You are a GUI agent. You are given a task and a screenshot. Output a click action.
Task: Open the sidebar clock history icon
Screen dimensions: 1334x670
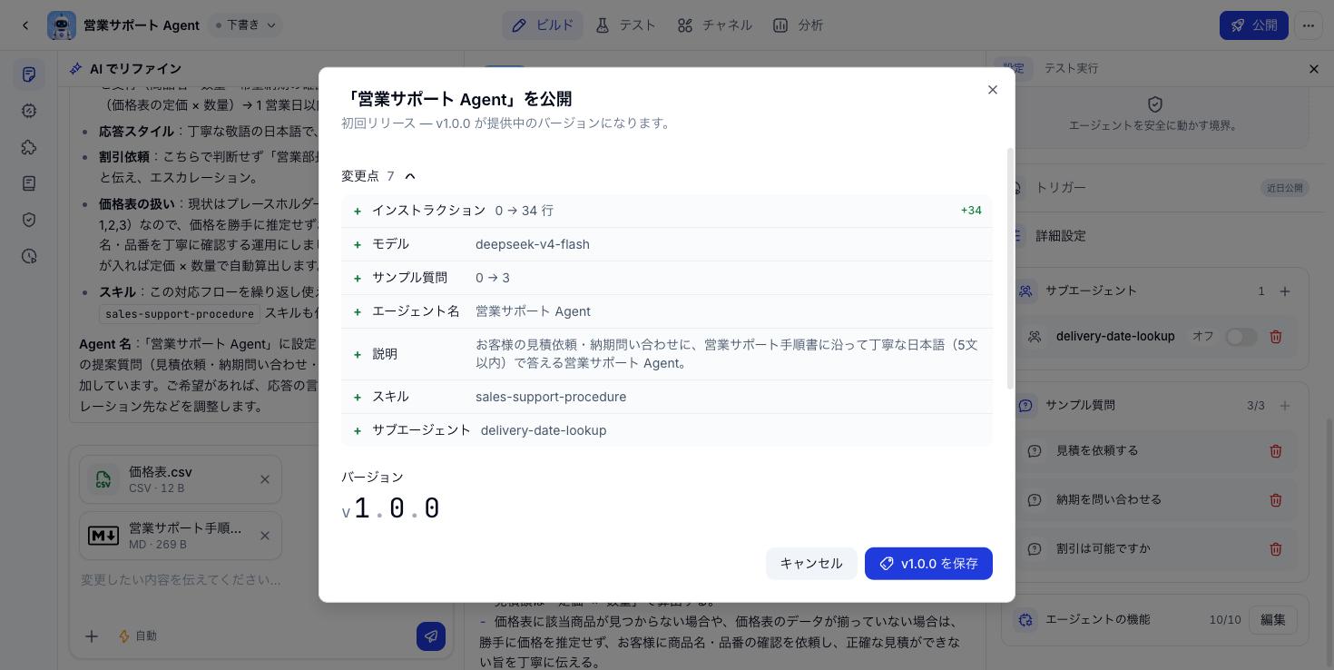[29, 257]
